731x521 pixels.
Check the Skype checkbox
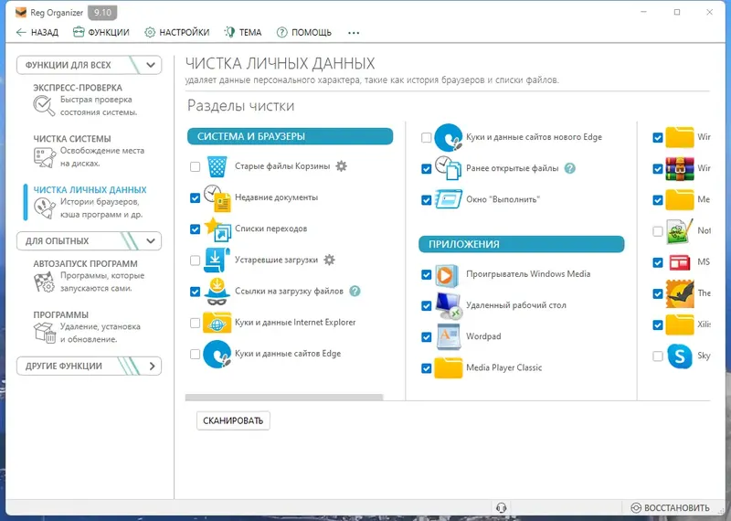[657, 356]
